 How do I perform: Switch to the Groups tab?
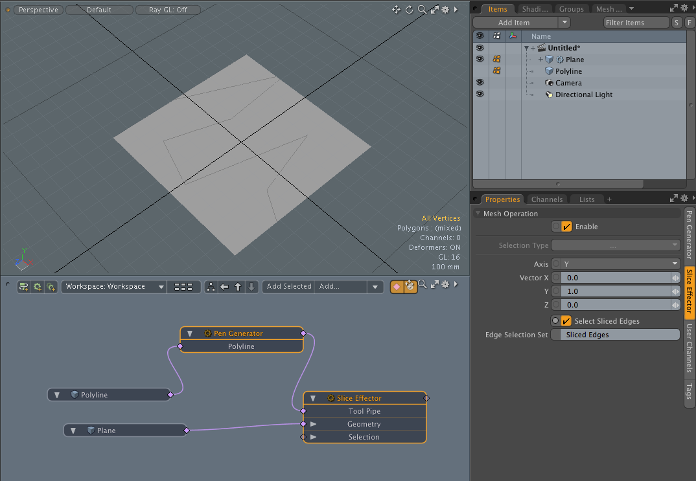571,9
